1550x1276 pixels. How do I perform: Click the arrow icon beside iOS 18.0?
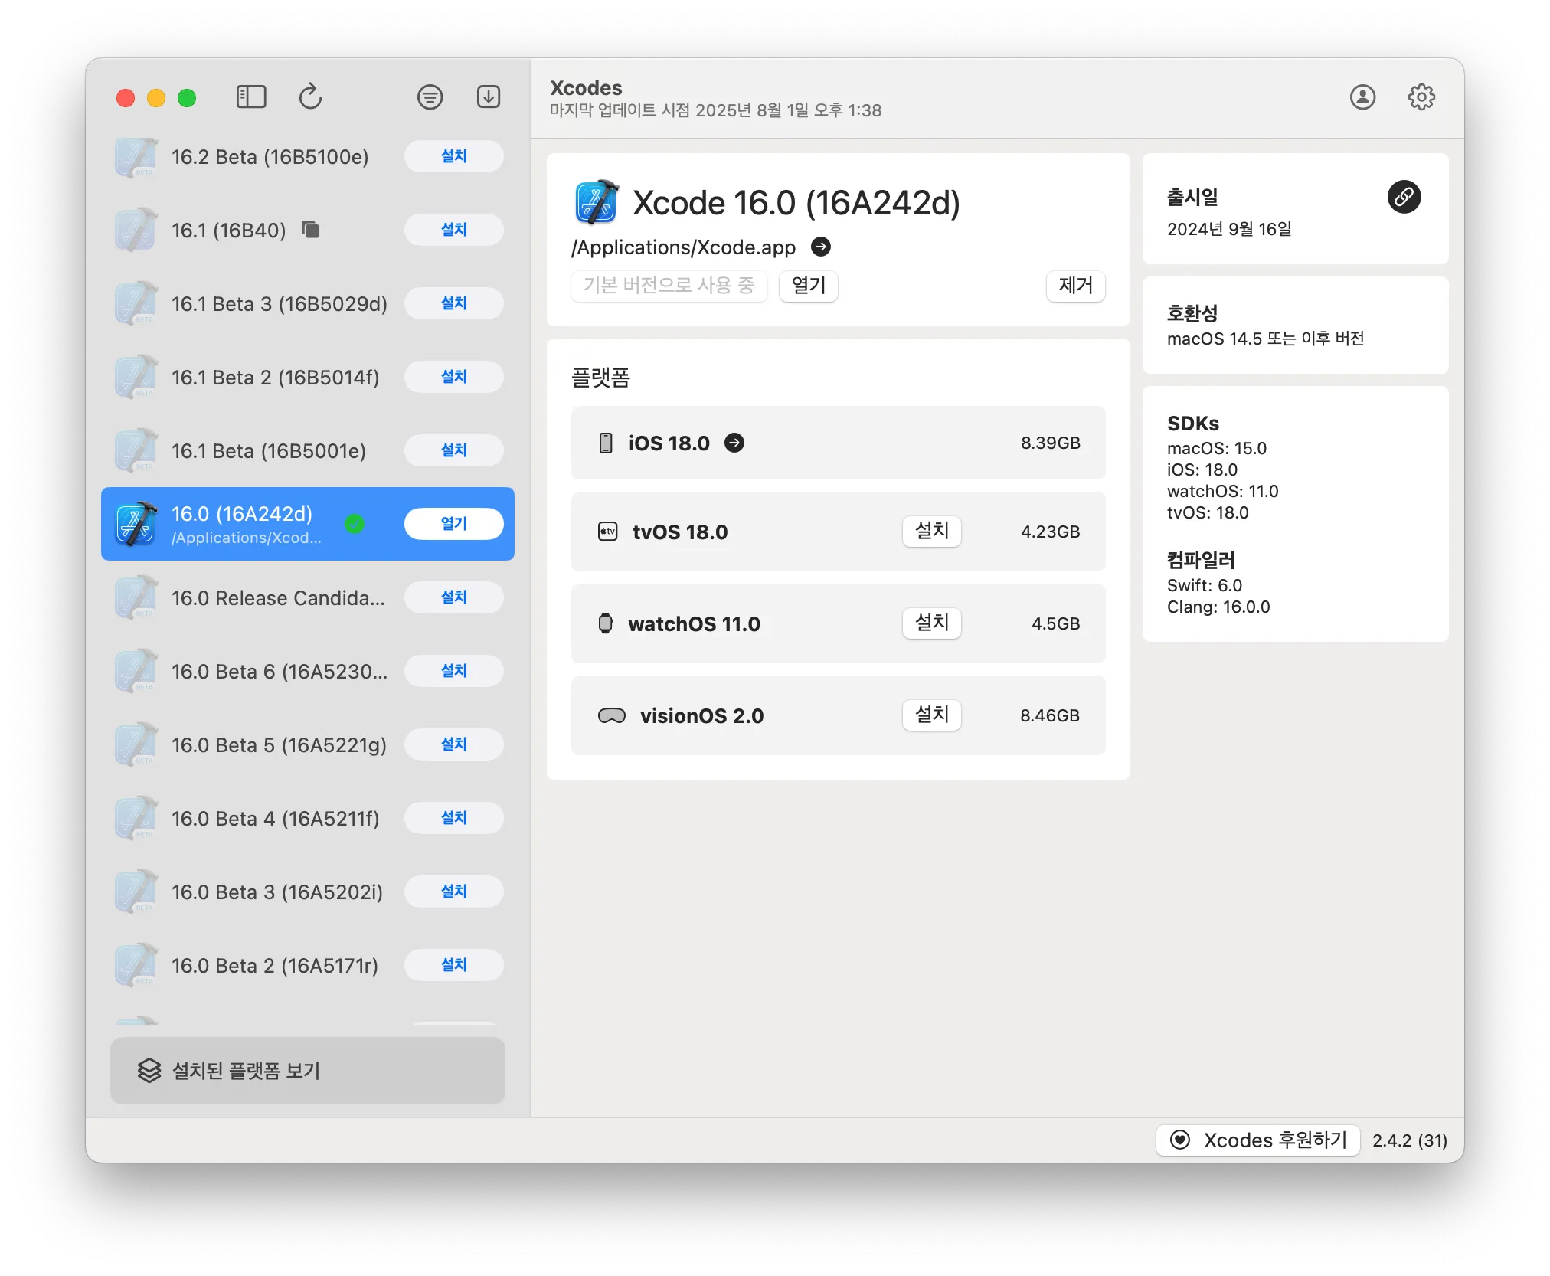(x=734, y=443)
